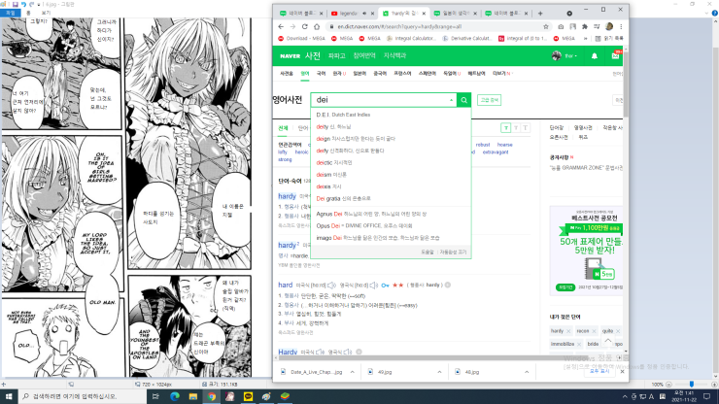This screenshot has width=719, height=404.
Task: Click Paint zoom in plus button
Action: click(714, 385)
